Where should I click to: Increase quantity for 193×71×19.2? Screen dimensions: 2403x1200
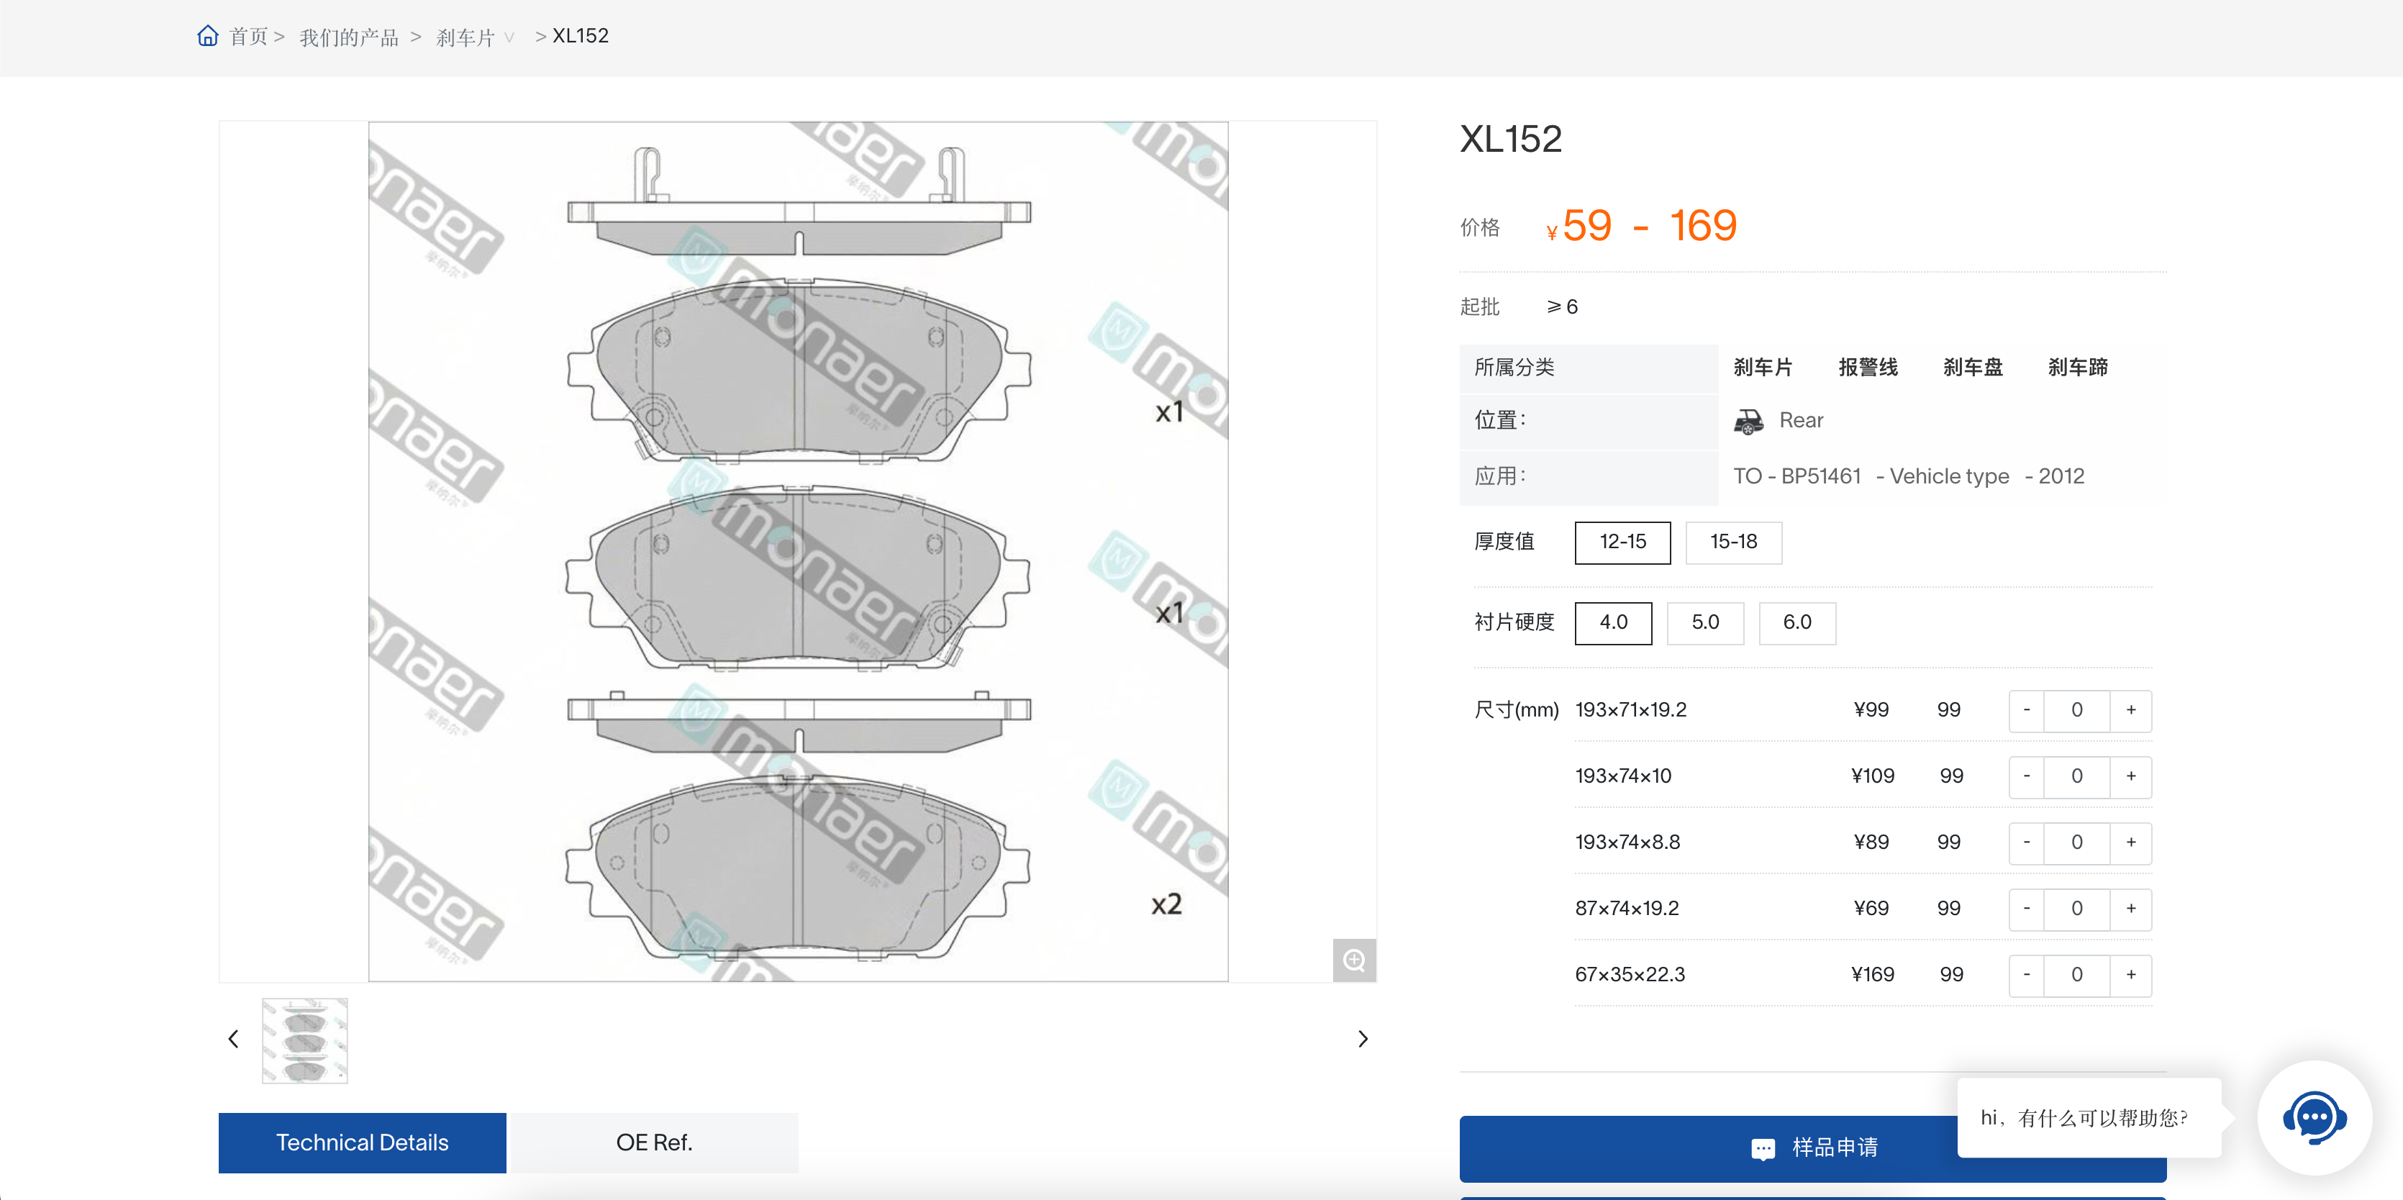(2130, 710)
